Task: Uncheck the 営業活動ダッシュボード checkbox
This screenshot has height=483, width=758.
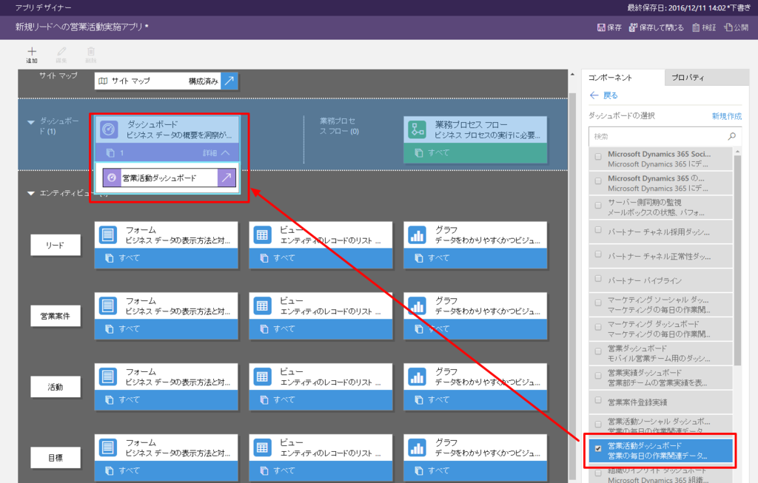Action: (598, 448)
